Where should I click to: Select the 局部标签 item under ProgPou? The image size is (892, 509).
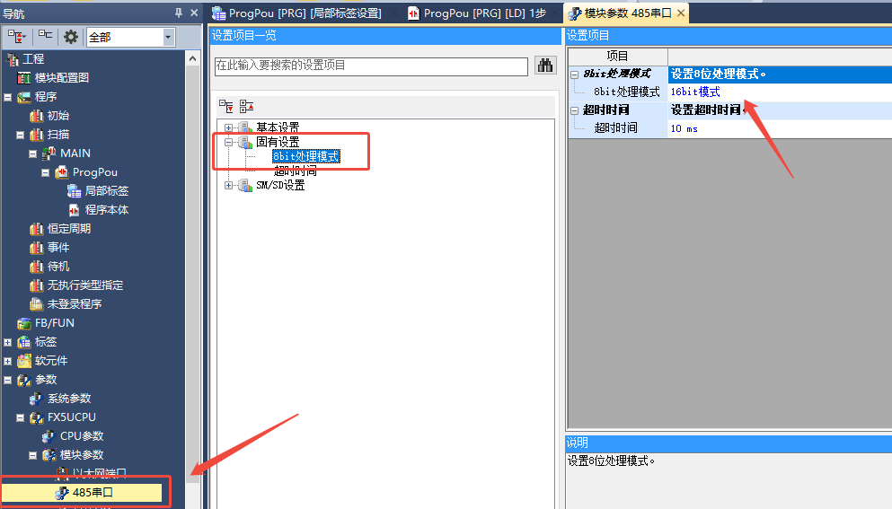tap(106, 191)
